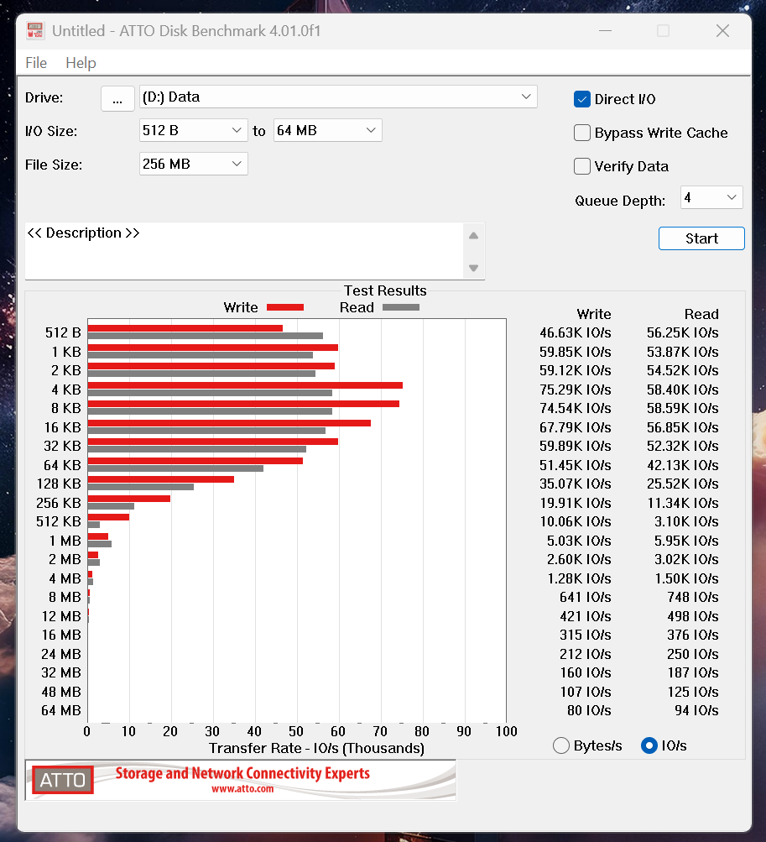
Task: Enable the Verify Data checkbox
Action: point(582,166)
